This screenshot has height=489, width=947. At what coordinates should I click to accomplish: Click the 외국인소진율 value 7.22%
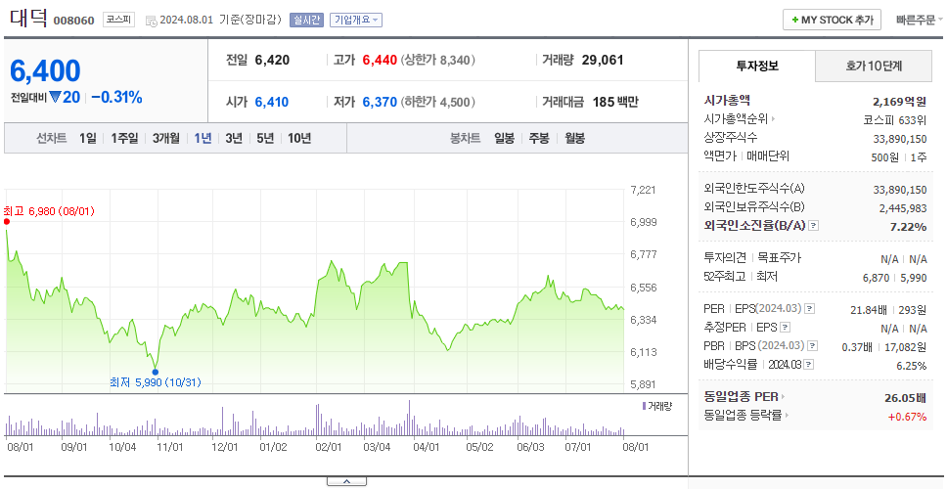click(x=910, y=226)
